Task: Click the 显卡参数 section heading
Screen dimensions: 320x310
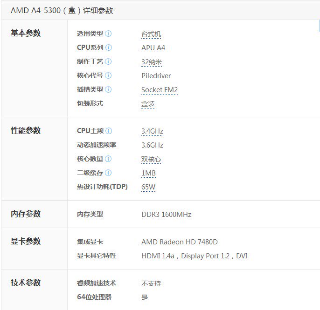Action: coord(26,242)
